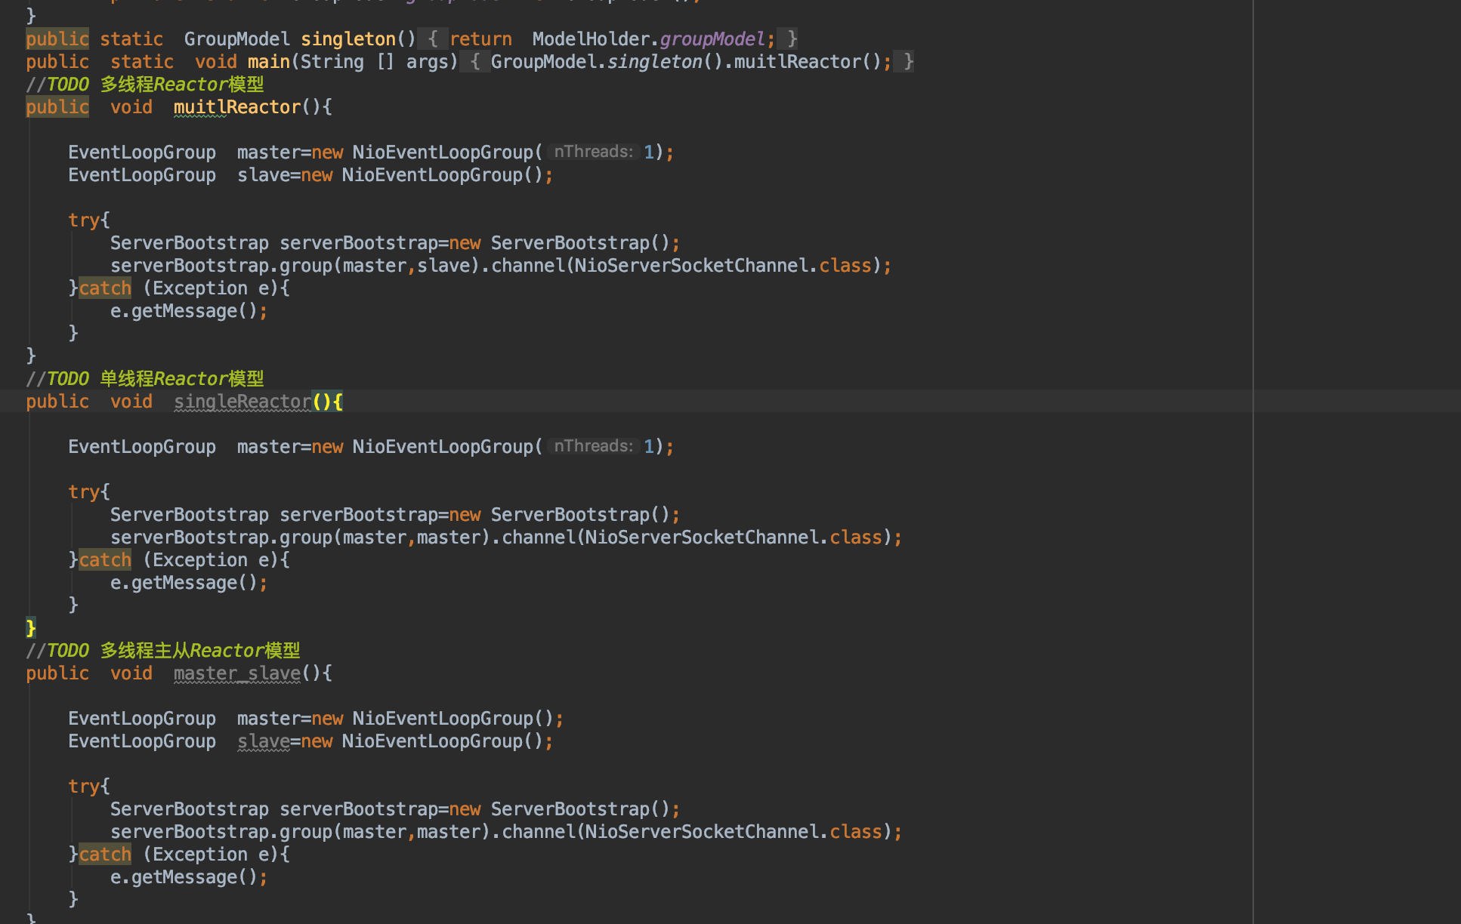Click nThreads hint in singleReactor method

click(593, 446)
